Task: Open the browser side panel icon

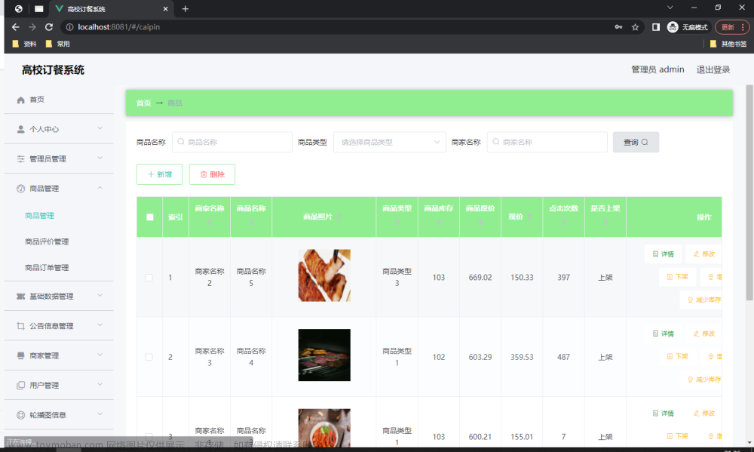Action: click(x=656, y=27)
